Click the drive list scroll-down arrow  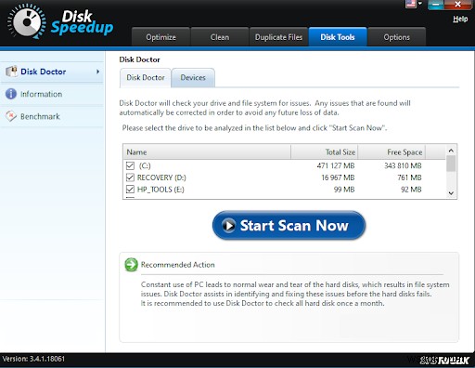(x=451, y=193)
